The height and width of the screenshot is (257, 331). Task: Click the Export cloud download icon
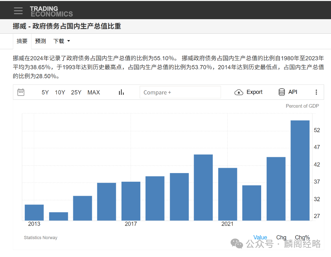239,92
